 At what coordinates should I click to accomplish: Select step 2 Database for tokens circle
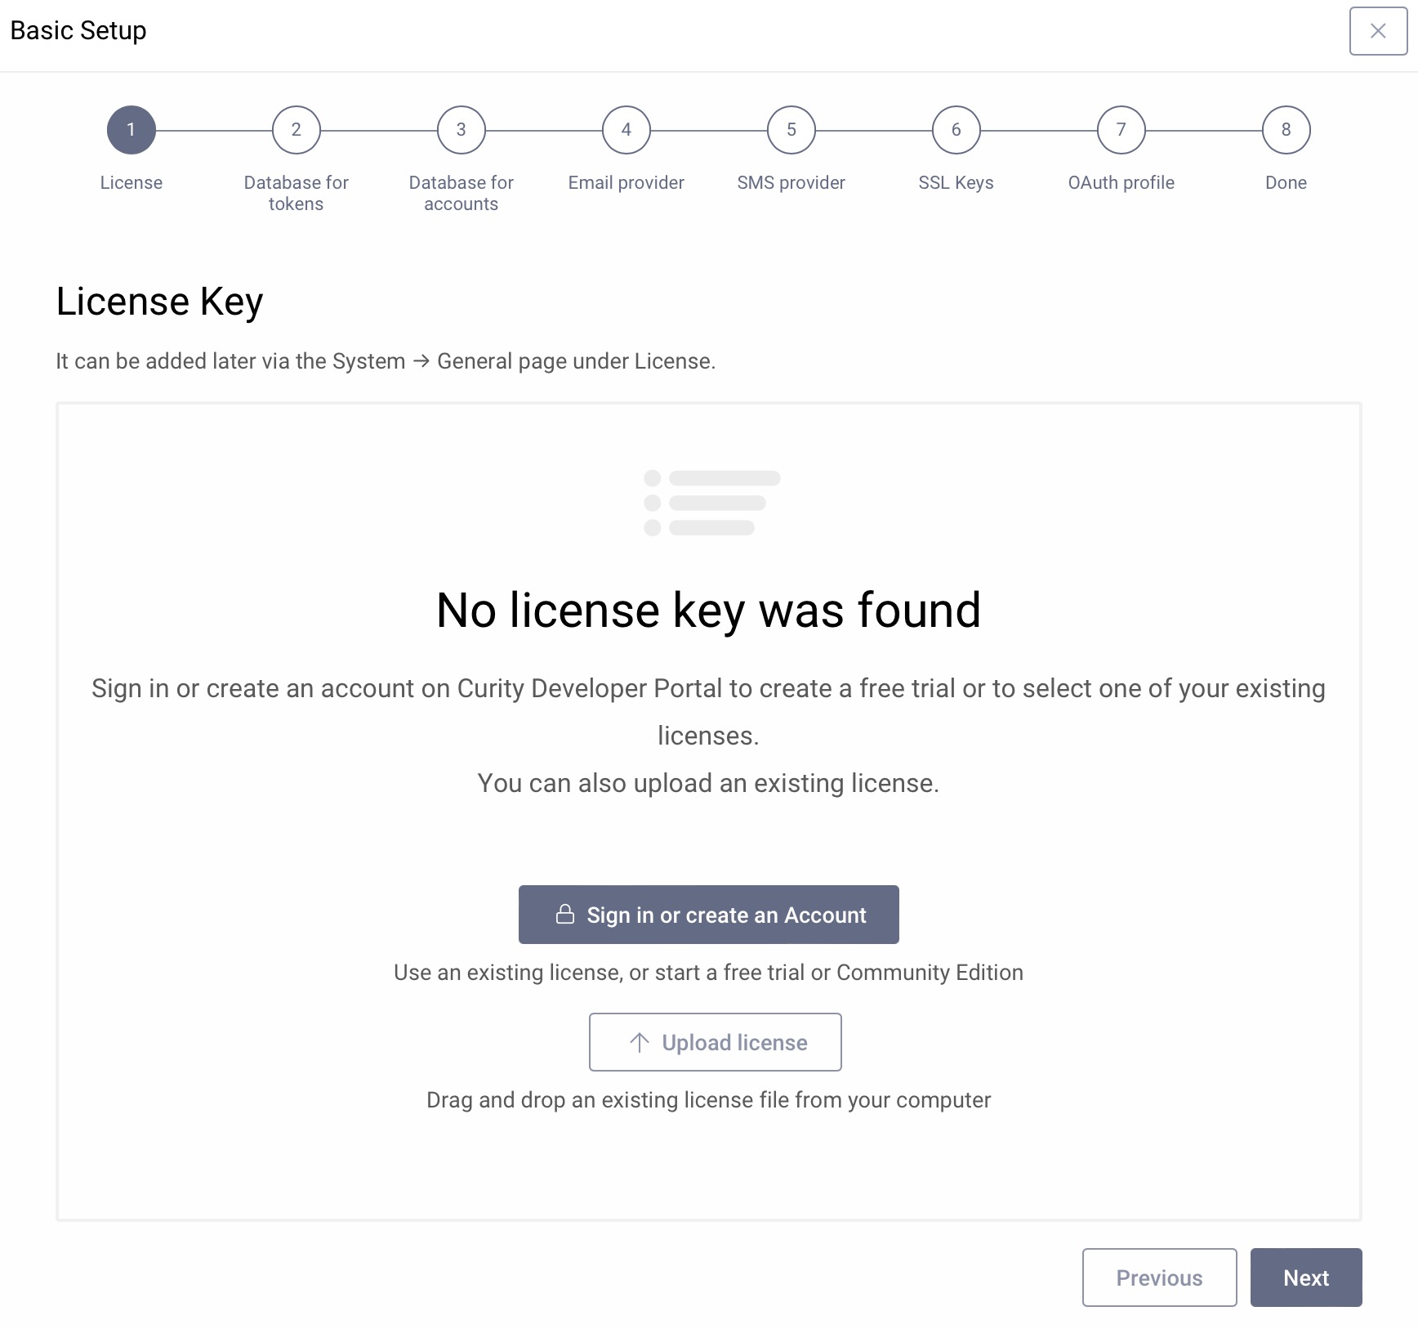[296, 129]
